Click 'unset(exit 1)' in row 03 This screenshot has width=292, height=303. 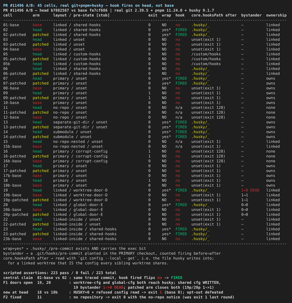[206, 39]
